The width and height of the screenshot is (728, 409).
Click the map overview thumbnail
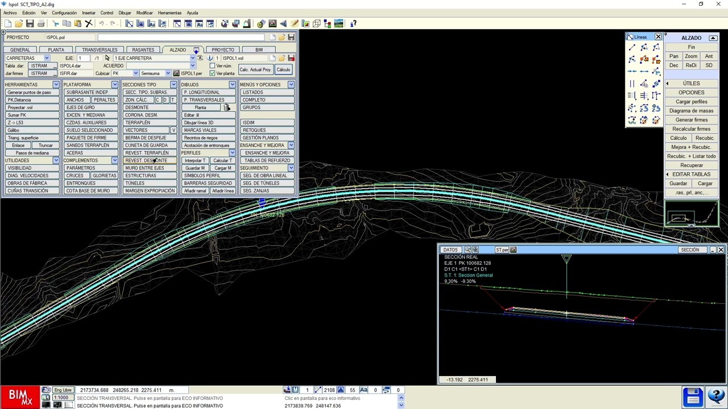tap(692, 214)
